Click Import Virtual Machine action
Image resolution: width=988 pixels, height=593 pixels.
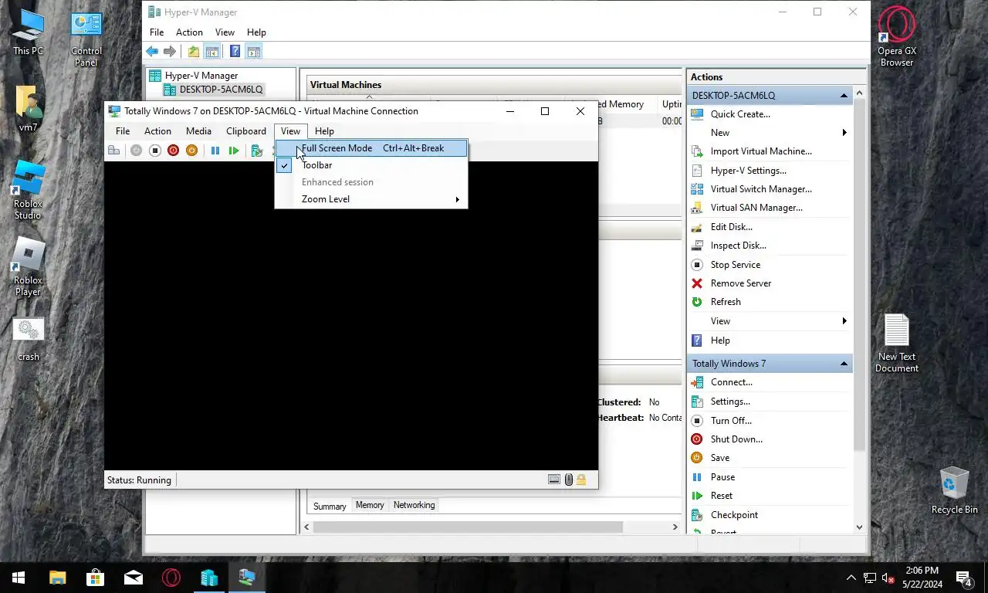[761, 151]
